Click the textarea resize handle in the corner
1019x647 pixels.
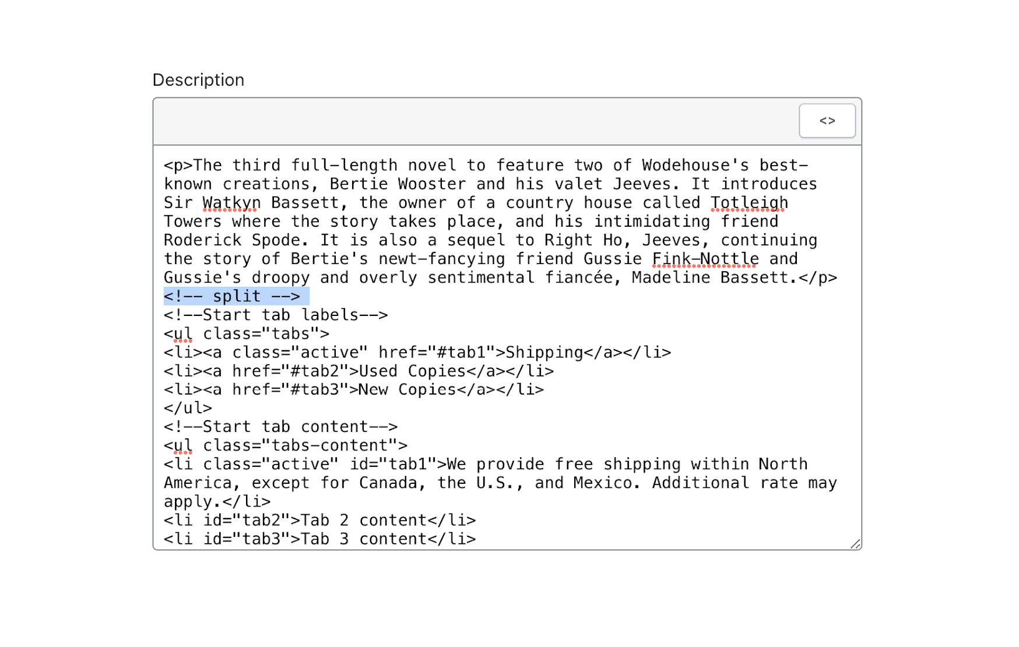coord(855,543)
